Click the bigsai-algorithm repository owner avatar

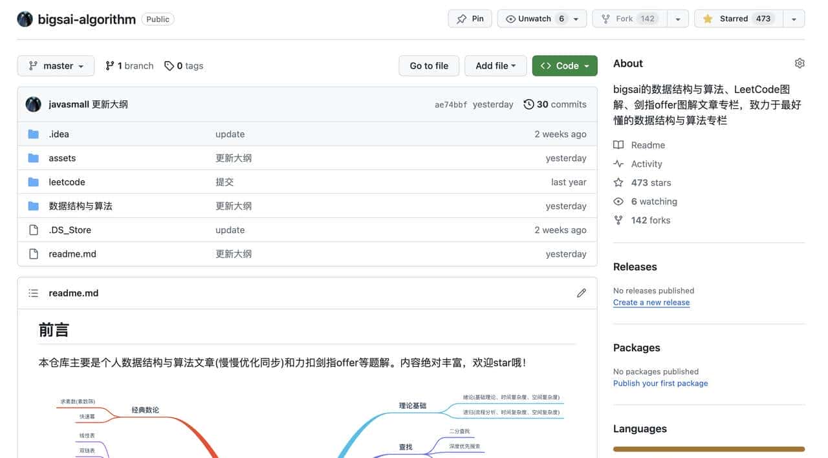click(x=25, y=19)
